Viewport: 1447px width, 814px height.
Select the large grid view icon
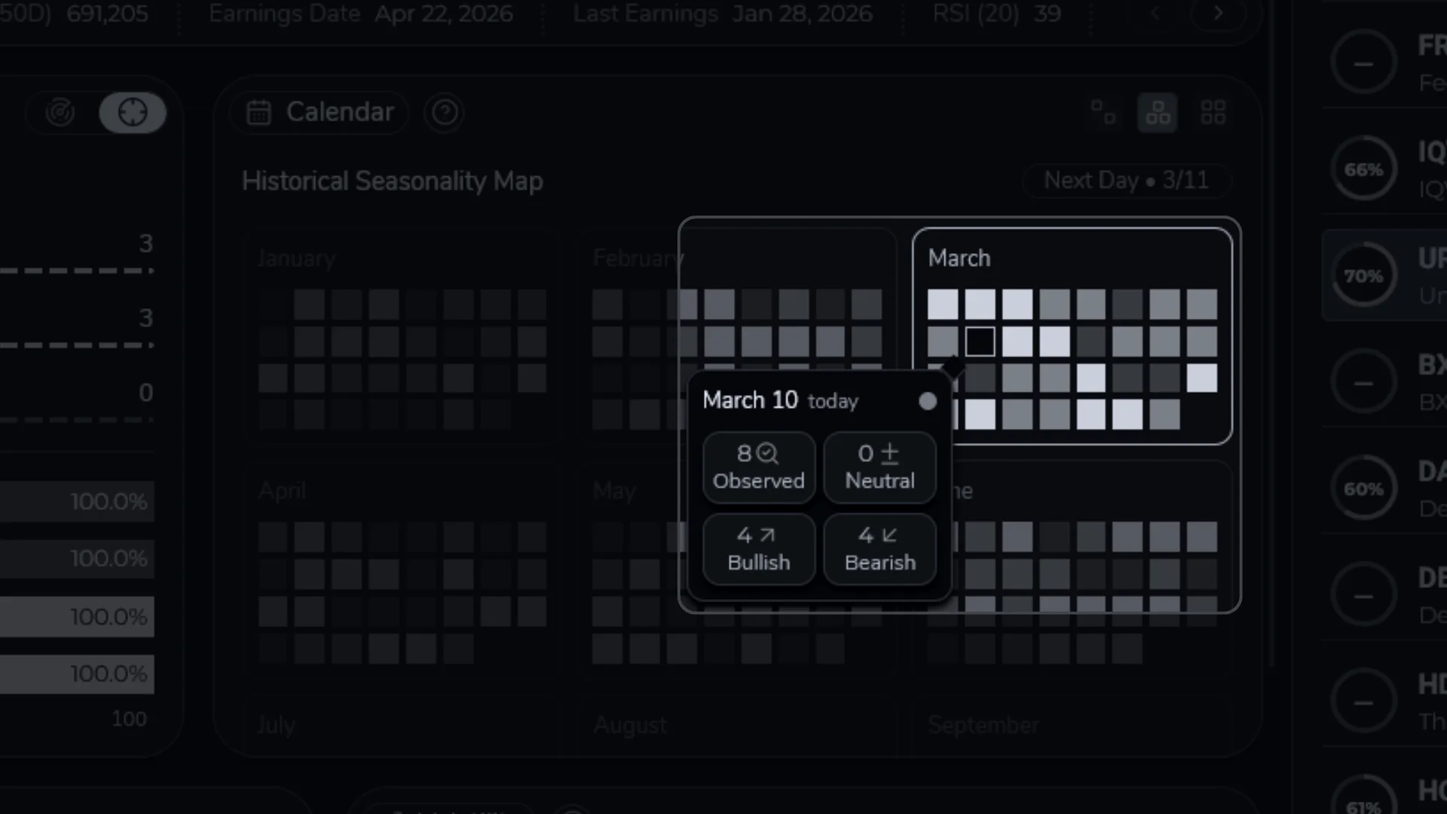point(1213,112)
